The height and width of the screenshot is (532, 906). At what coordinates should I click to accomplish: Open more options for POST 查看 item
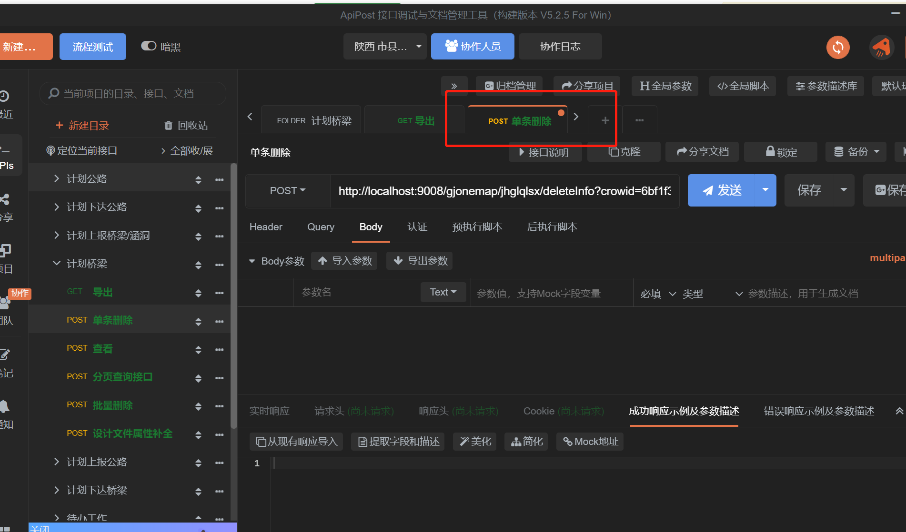(x=219, y=349)
